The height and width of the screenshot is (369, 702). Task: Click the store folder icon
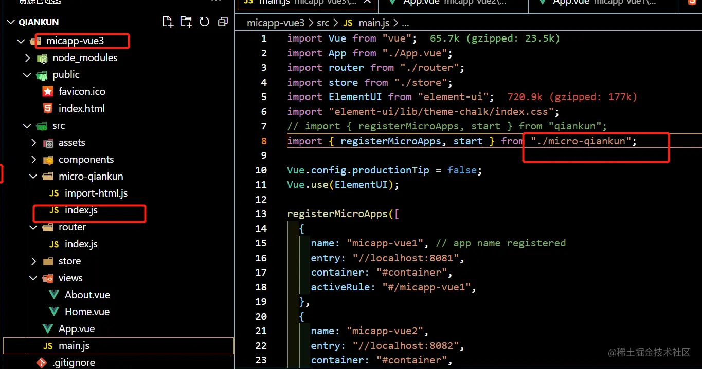click(48, 261)
